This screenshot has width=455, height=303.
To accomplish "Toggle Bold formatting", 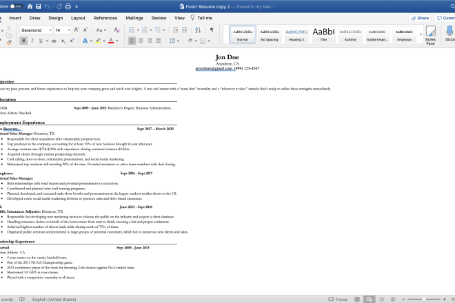I will tap(23, 41).
